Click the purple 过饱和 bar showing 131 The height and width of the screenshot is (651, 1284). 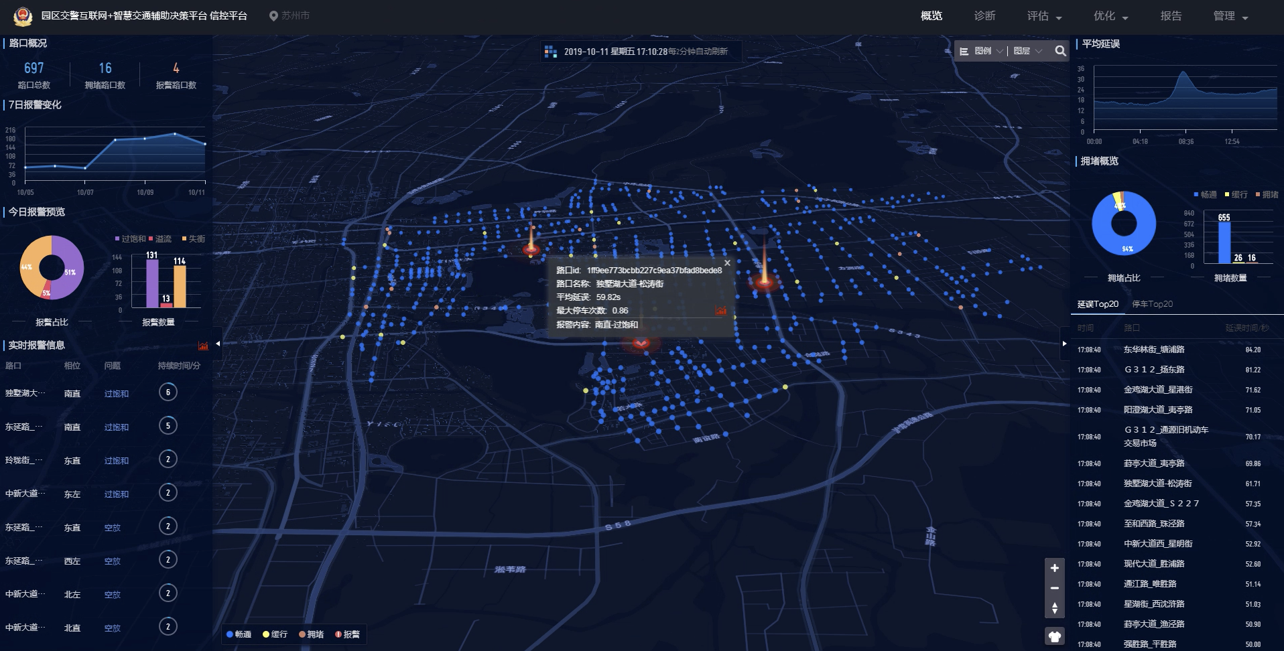click(152, 283)
